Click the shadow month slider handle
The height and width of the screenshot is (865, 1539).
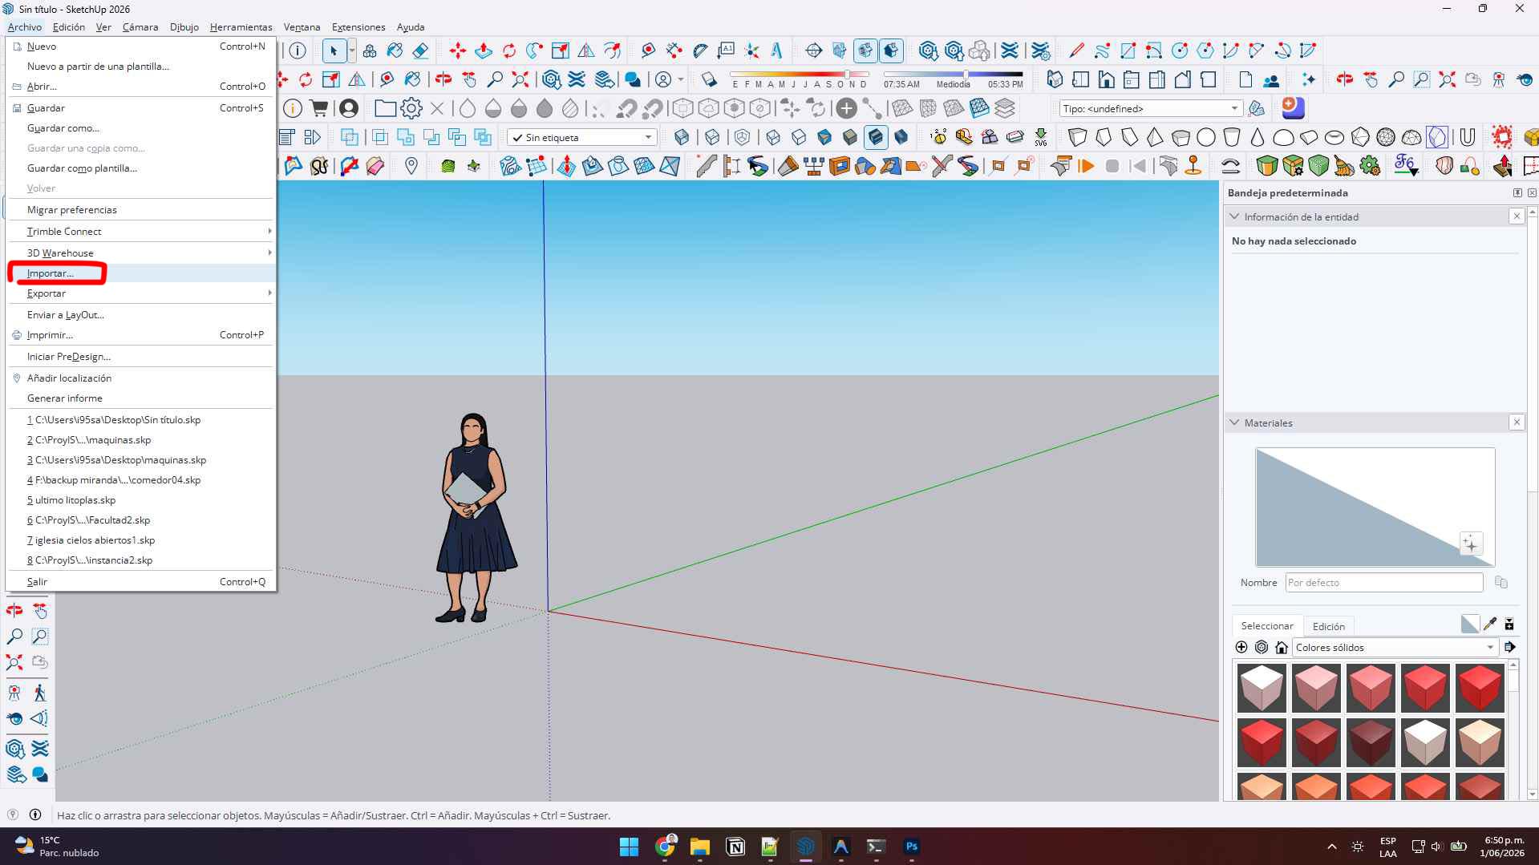click(847, 75)
